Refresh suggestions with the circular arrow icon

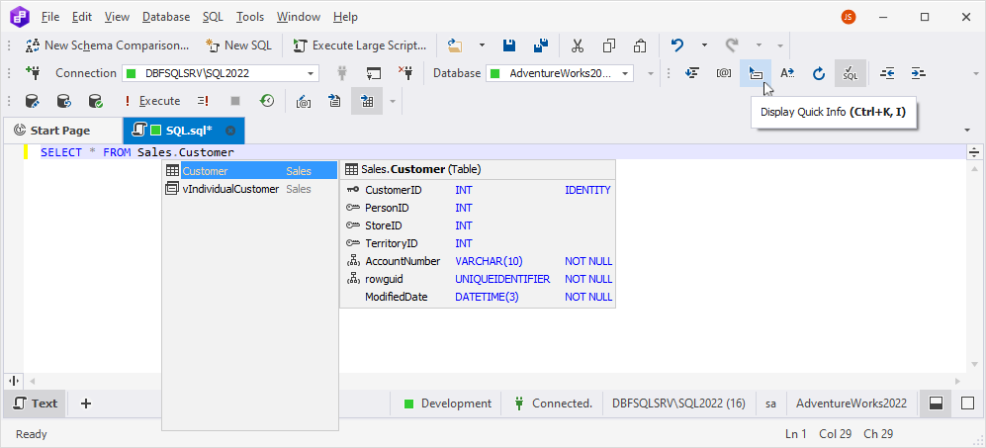[818, 73]
